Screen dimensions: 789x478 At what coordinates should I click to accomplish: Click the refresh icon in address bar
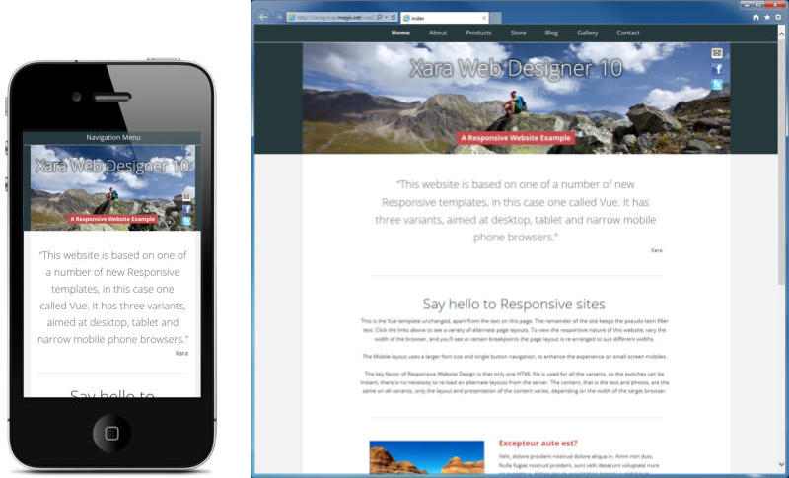pos(395,17)
